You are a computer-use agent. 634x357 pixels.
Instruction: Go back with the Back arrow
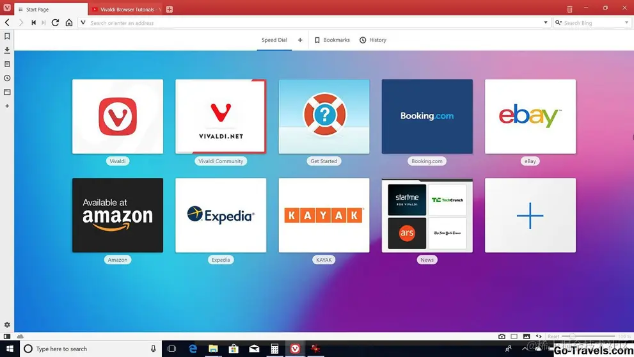coord(7,22)
